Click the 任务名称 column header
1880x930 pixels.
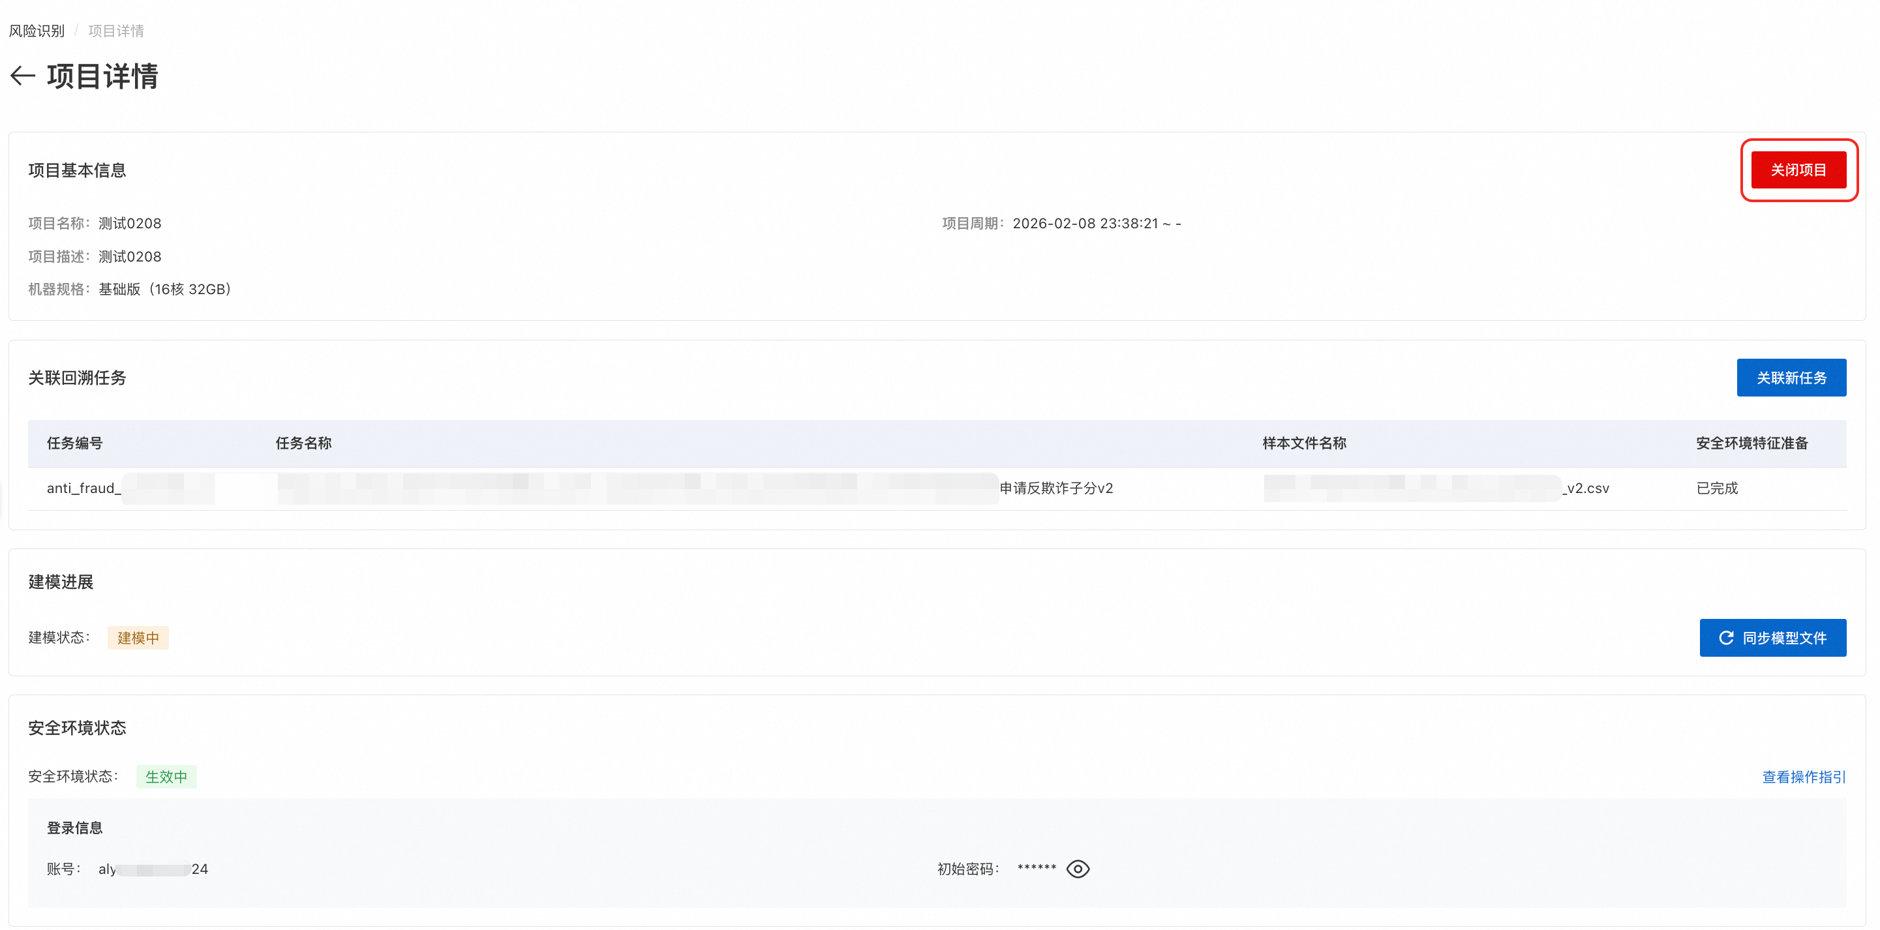[303, 443]
